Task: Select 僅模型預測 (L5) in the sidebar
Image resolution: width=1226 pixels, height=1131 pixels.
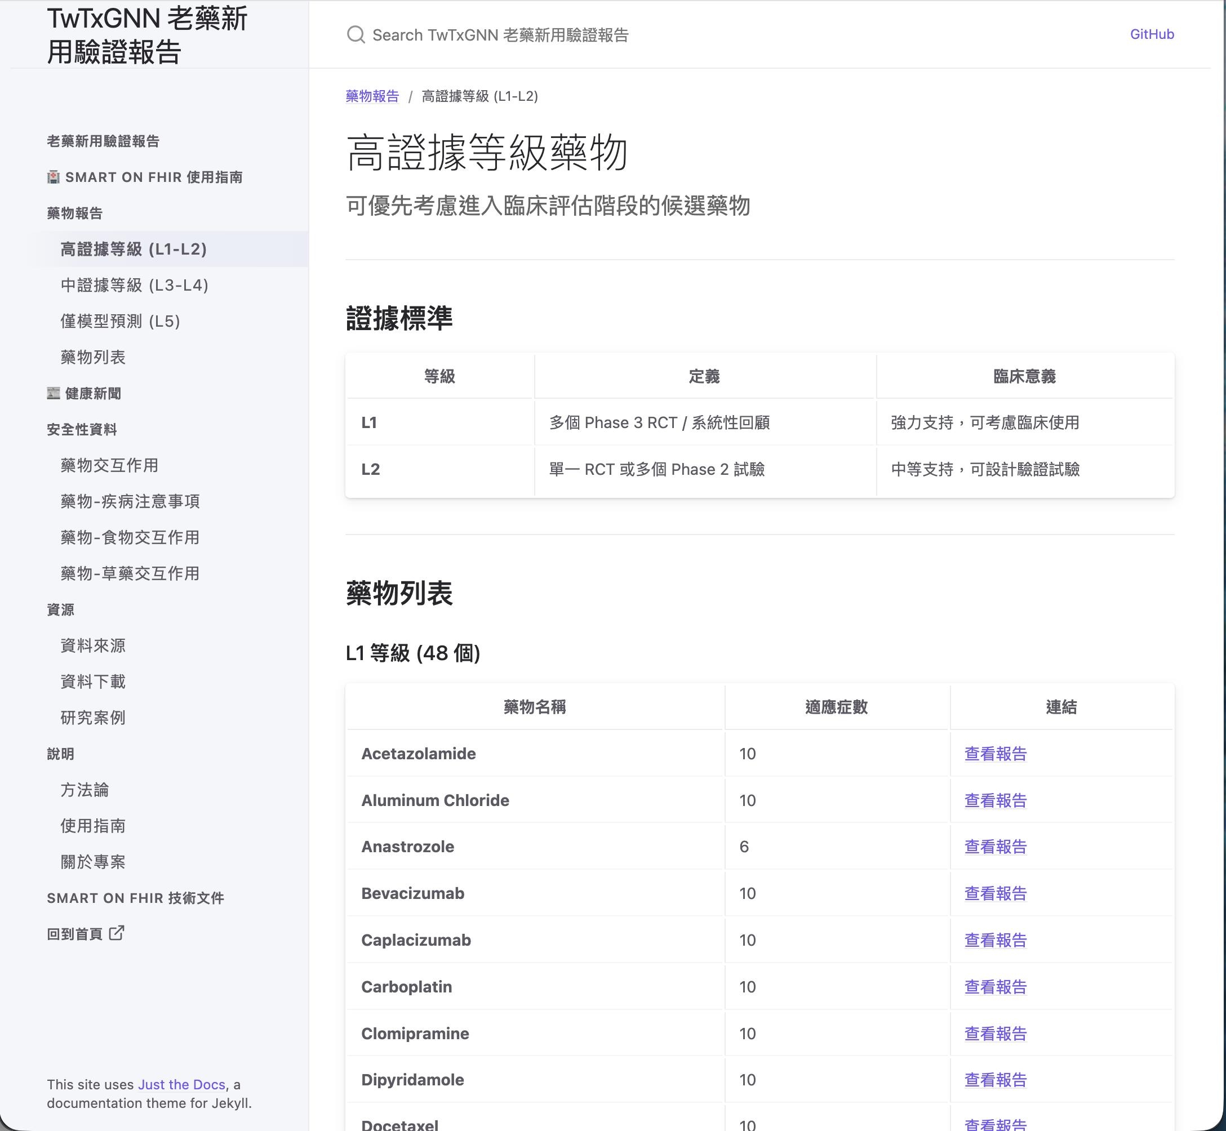Action: point(121,321)
